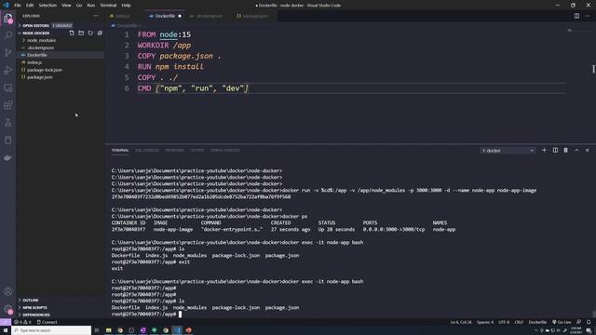Viewport: 596px width, 335px height.
Task: Kill the terminal with trash icon
Action: point(565,151)
